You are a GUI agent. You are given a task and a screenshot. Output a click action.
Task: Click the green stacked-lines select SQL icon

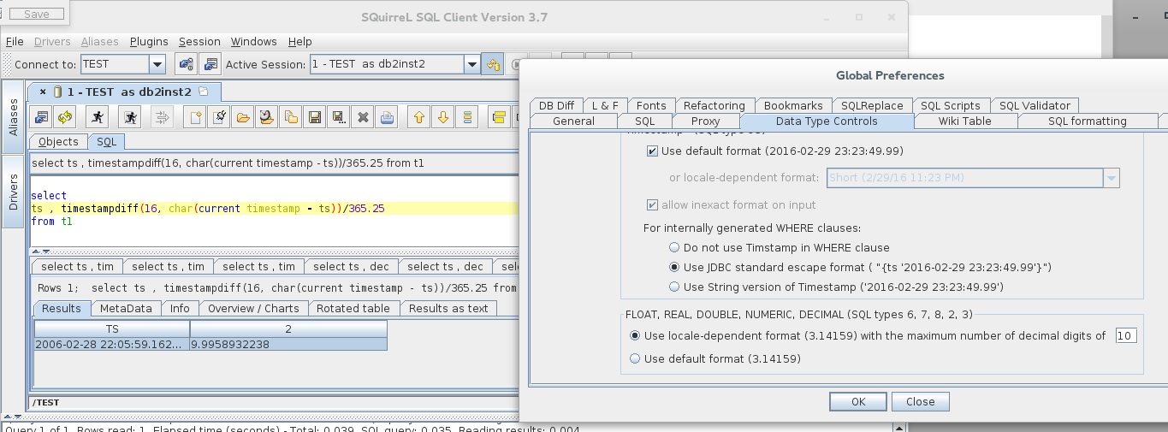[x=467, y=117]
